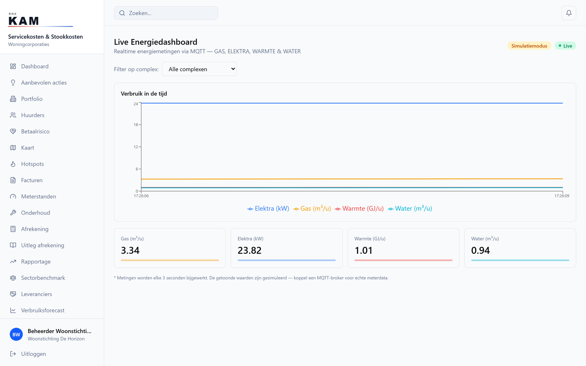Click the Huurders people icon
This screenshot has height=366, width=586.
(x=13, y=115)
